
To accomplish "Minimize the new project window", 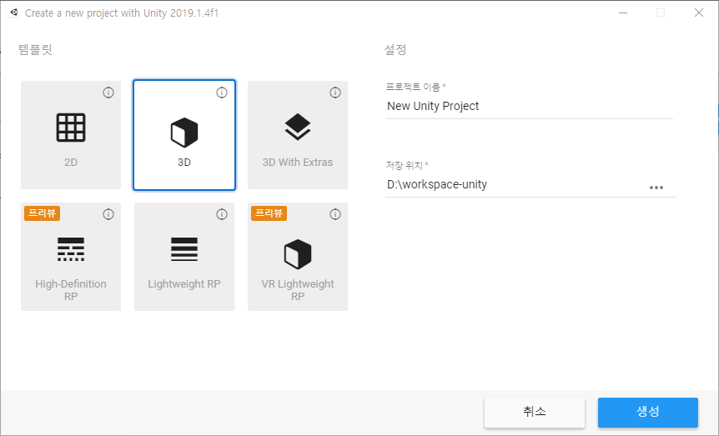I will 623,13.
